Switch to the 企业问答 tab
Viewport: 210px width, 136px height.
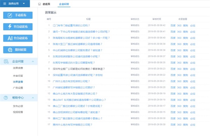(64, 4)
